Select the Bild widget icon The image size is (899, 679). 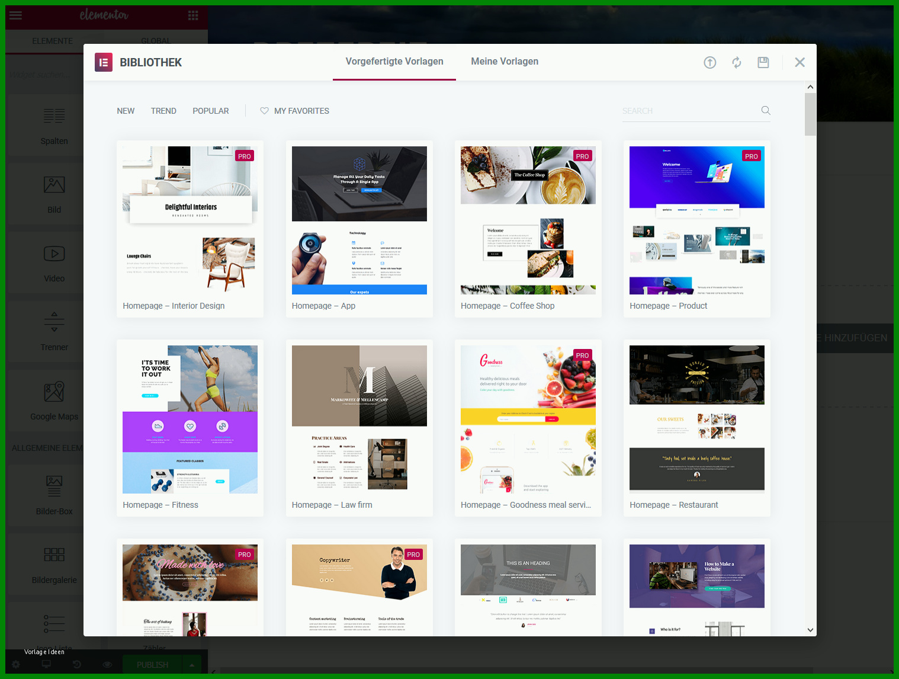54,185
